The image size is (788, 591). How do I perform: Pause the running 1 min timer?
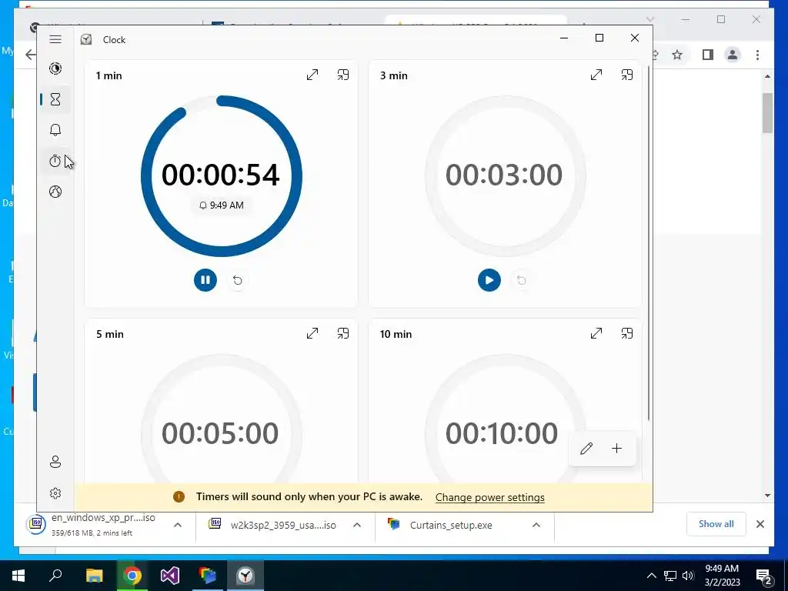click(205, 280)
